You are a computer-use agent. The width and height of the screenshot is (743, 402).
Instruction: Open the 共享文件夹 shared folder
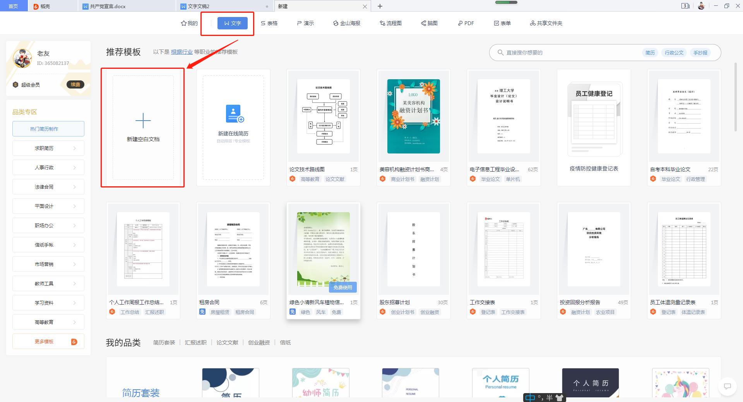546,23
